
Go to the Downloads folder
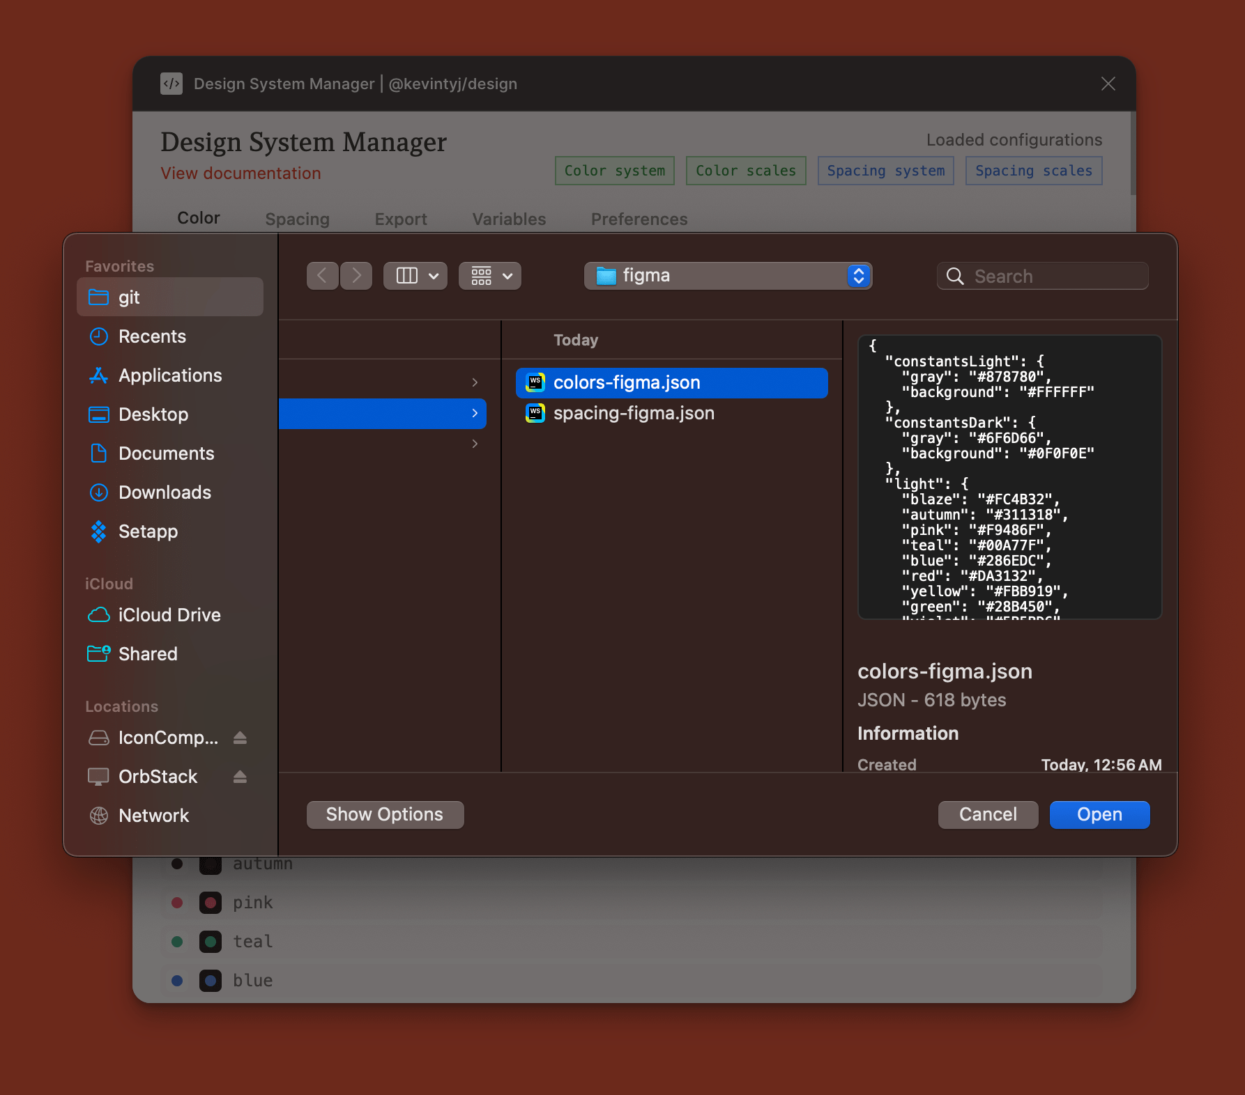[165, 492]
